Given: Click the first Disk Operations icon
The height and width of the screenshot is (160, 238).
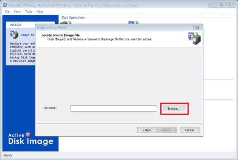Looking at the screenshot, I should [65, 23].
